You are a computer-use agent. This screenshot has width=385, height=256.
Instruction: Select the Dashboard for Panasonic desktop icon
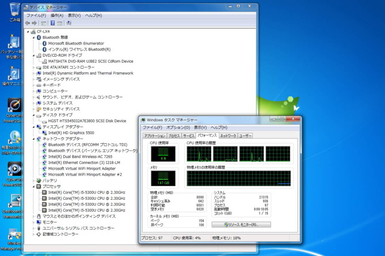click(x=14, y=206)
